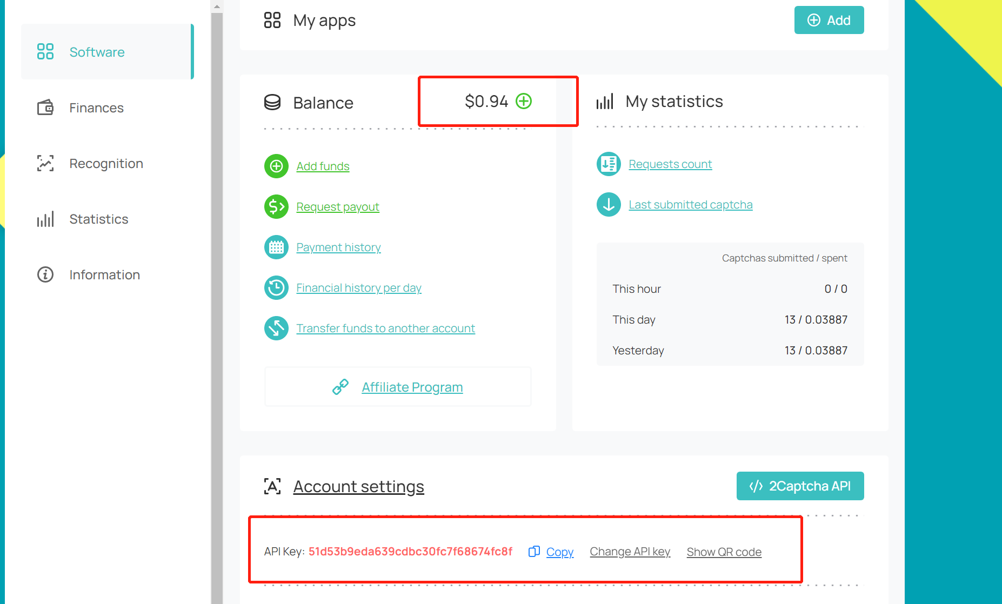Viewport: 1002px width, 604px height.
Task: Click the Account settings bracket A icon
Action: [x=272, y=486]
